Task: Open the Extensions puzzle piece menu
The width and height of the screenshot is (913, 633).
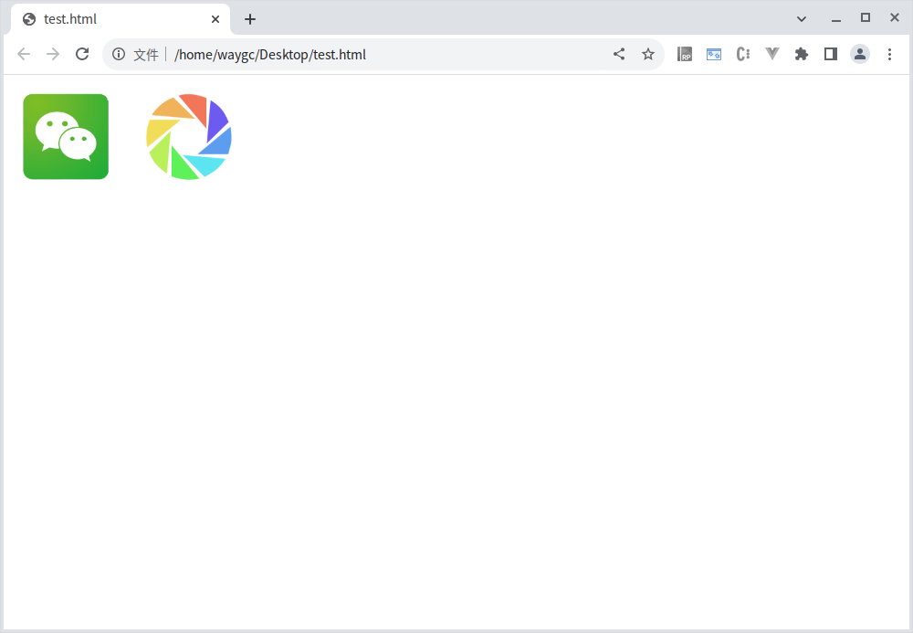Action: tap(802, 54)
